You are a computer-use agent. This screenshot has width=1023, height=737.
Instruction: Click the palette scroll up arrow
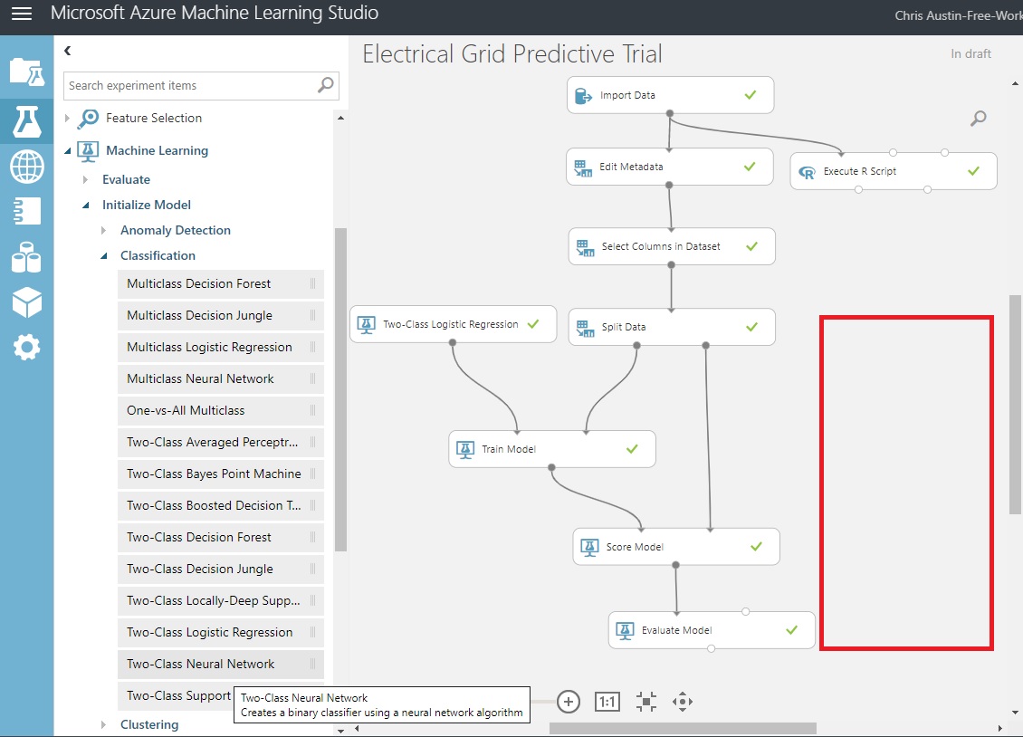click(340, 118)
